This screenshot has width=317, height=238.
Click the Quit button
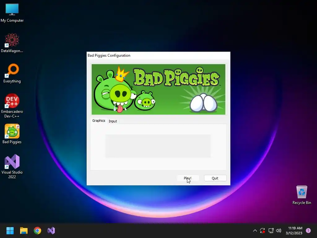tap(215, 178)
